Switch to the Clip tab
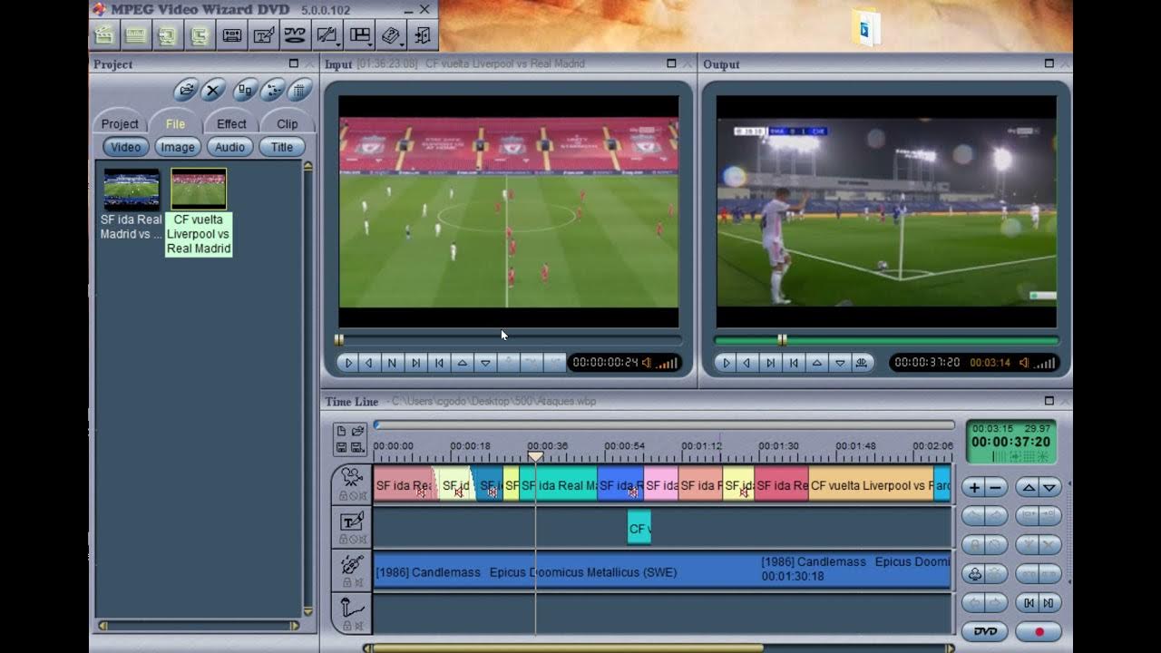This screenshot has width=1161, height=653. pyautogui.click(x=287, y=123)
